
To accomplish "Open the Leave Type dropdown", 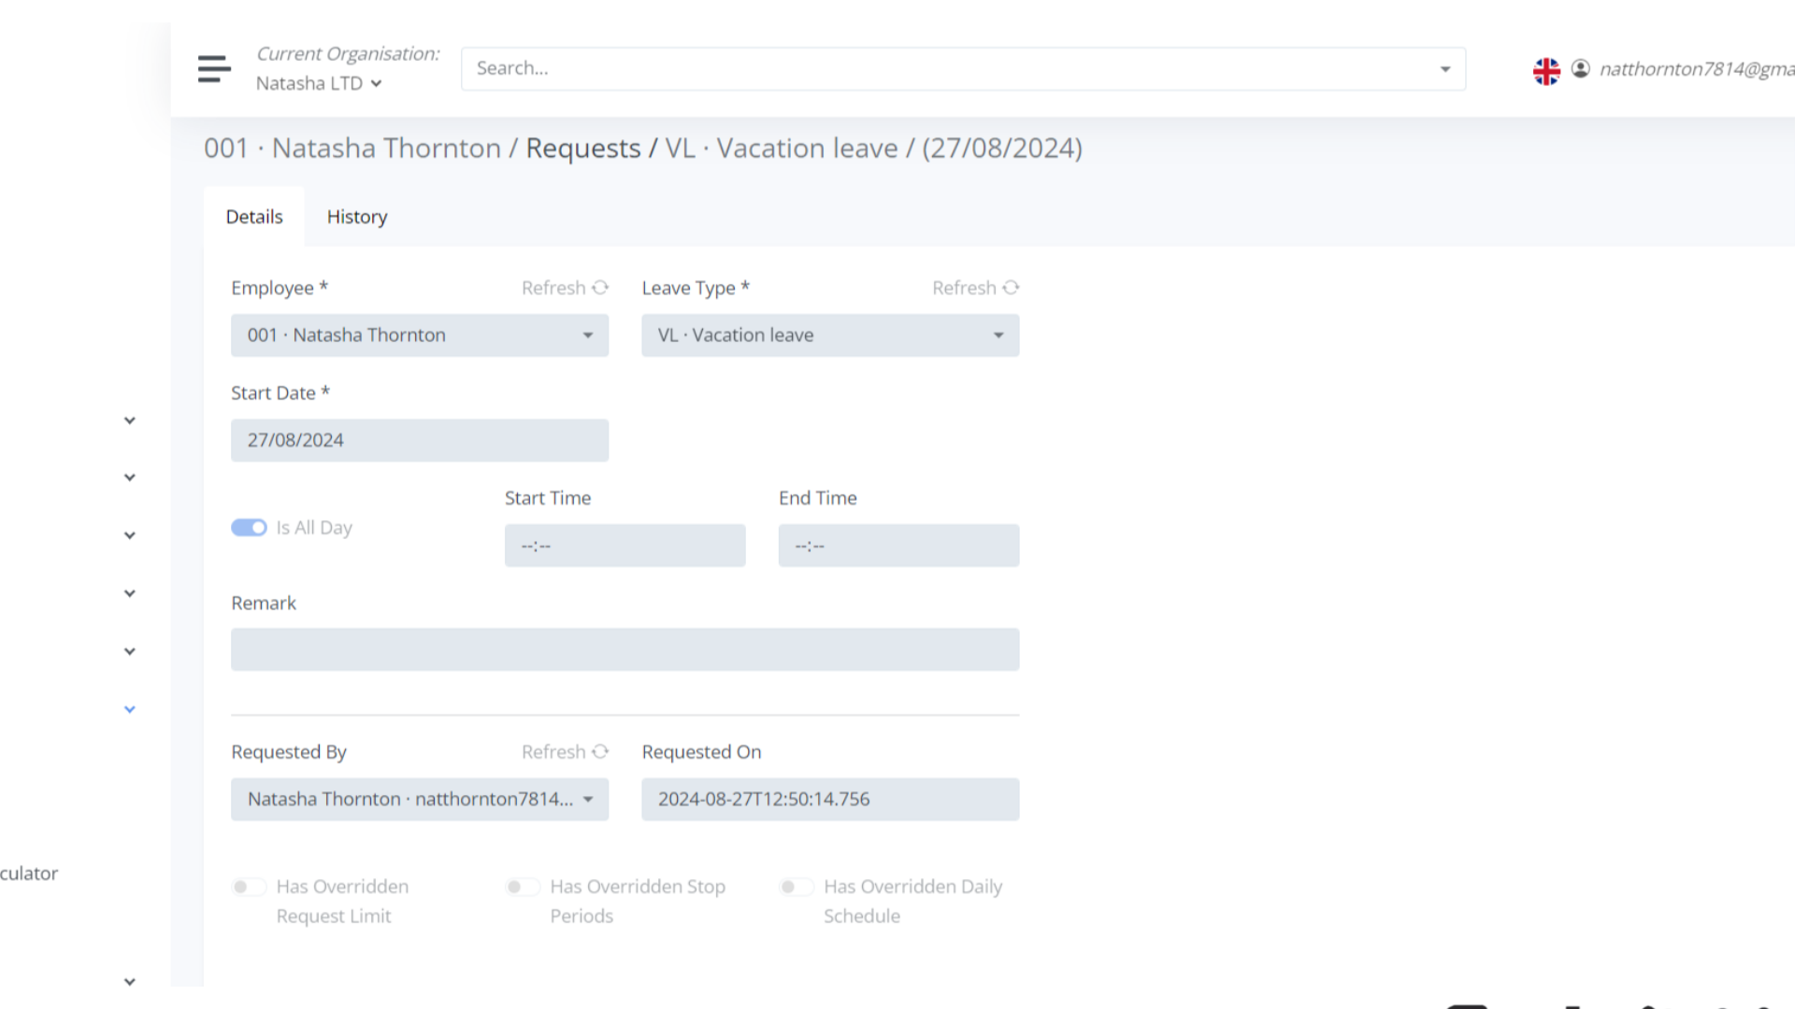I will pyautogui.click(x=998, y=335).
